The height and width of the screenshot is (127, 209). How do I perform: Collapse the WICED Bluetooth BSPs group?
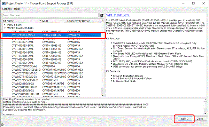pyautogui.click(x=5, y=28)
